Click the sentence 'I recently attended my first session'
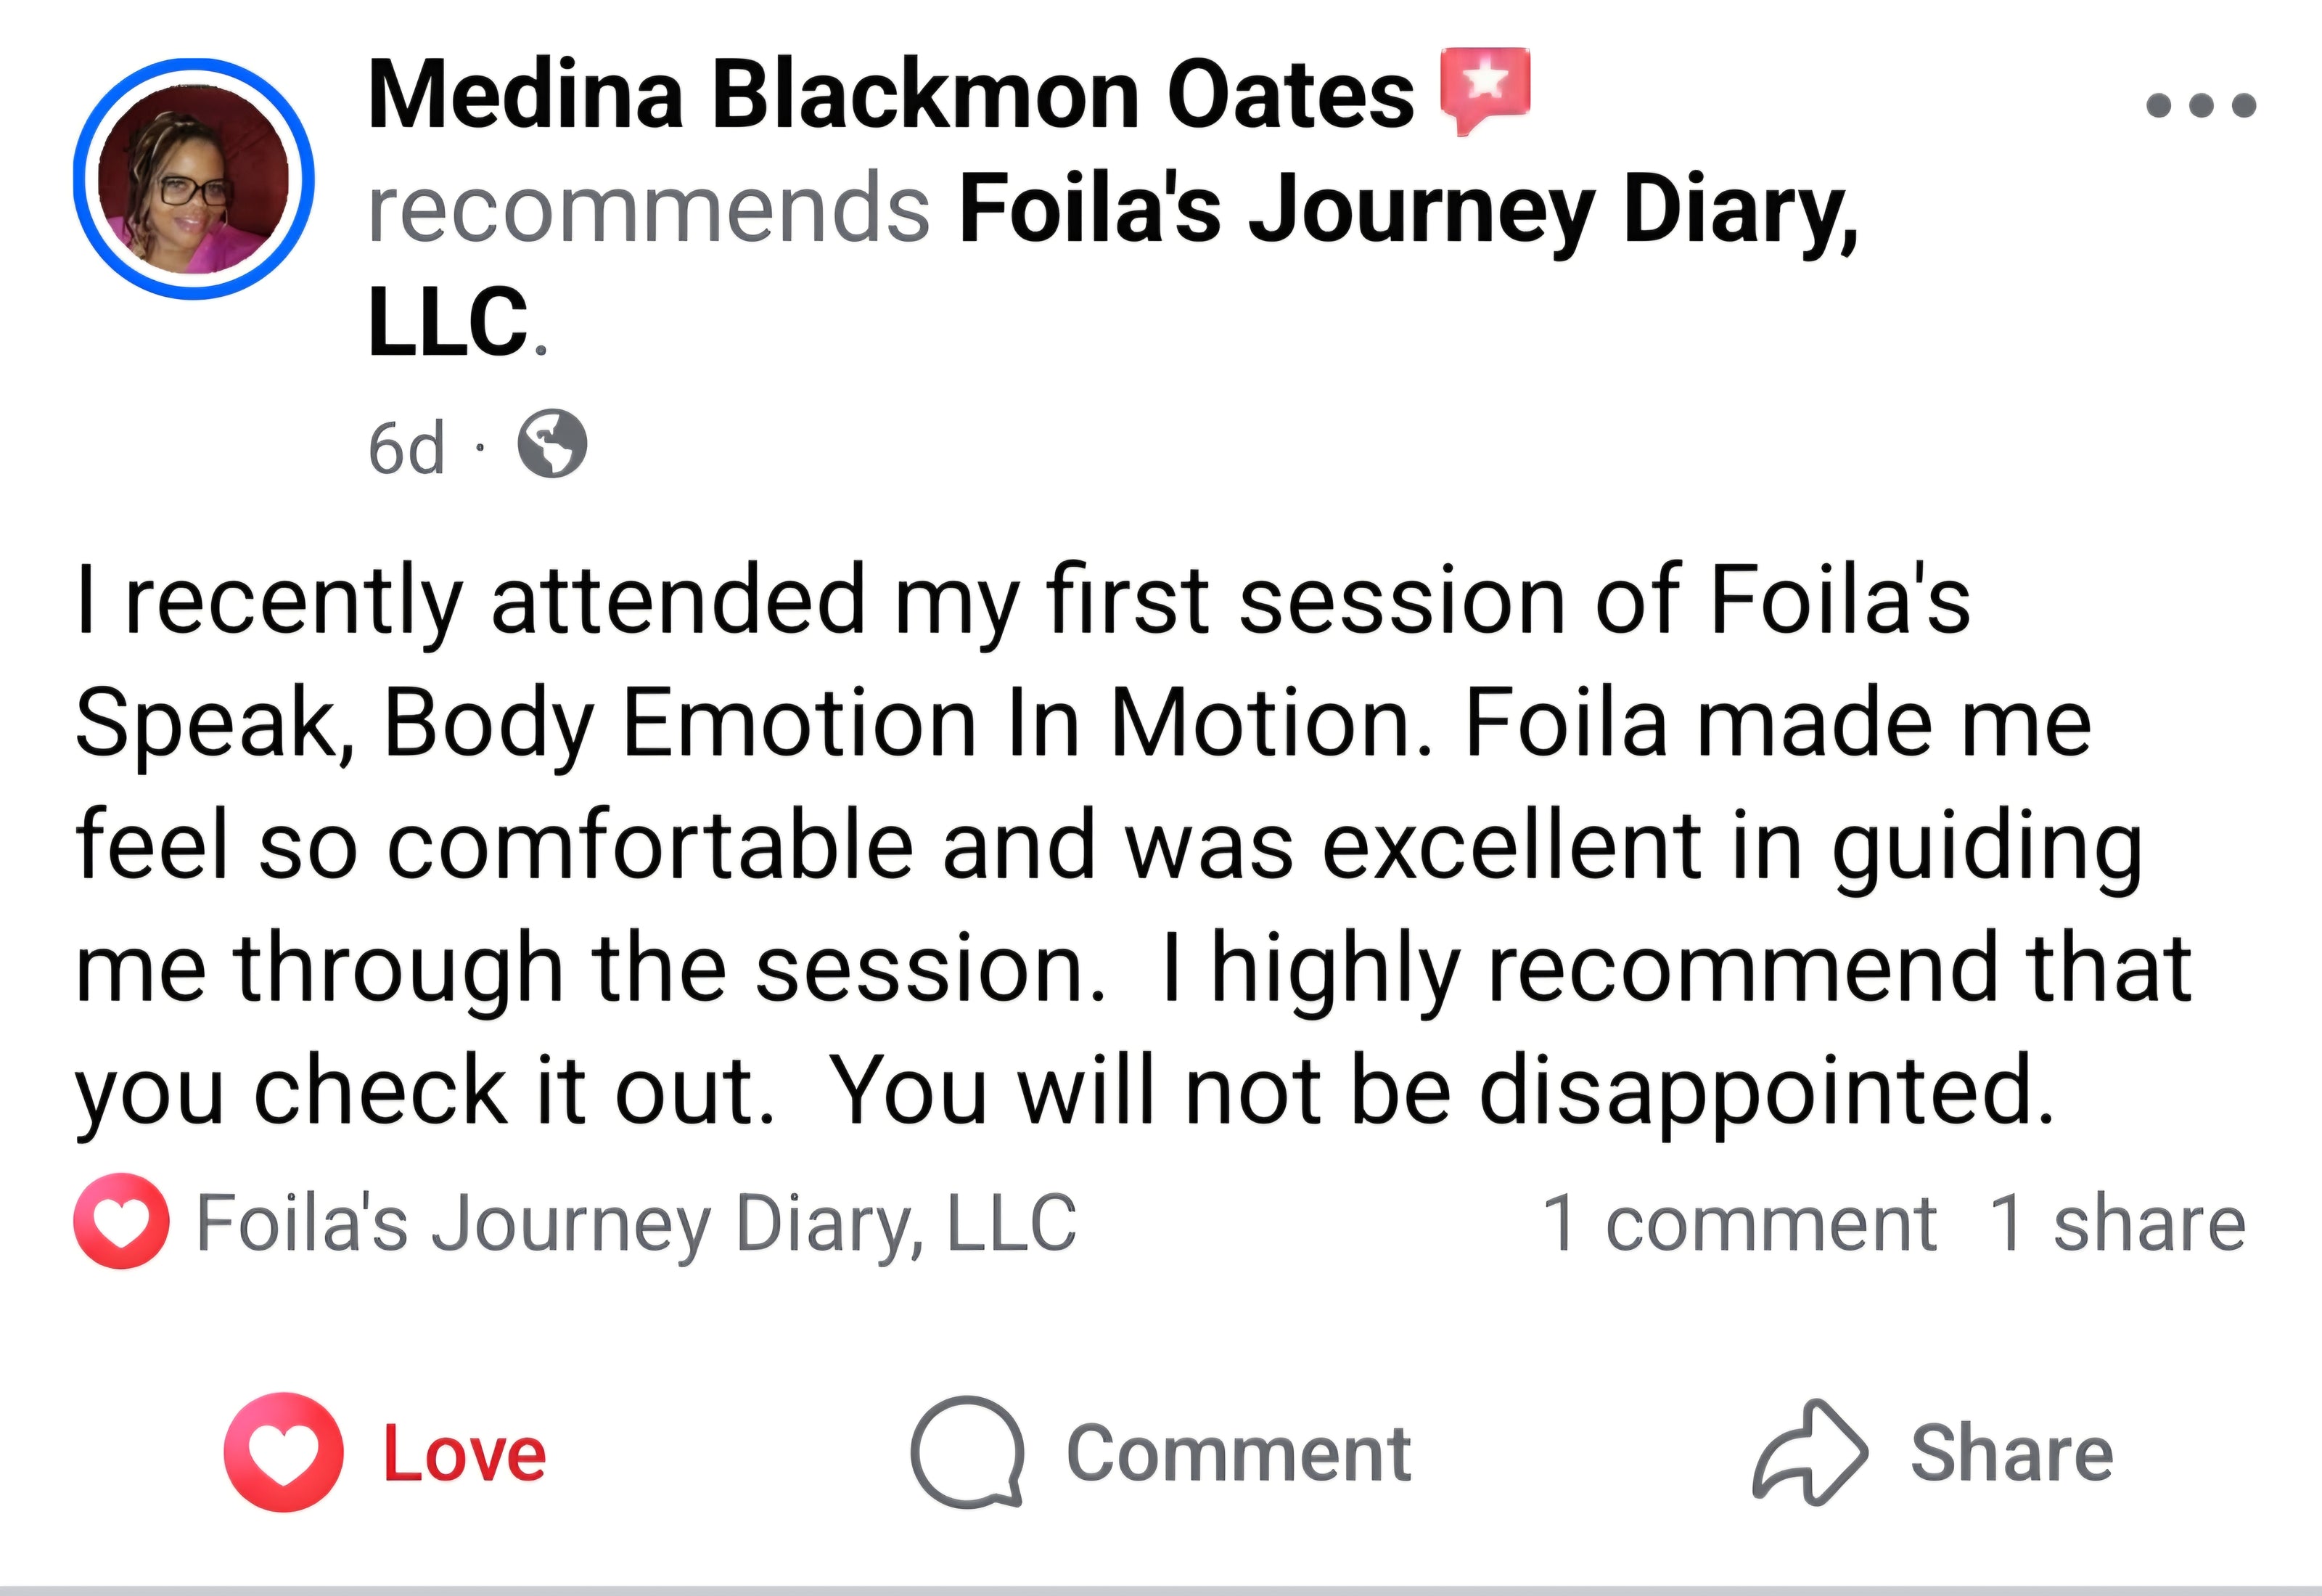The image size is (2322, 1596). pyautogui.click(x=700, y=600)
